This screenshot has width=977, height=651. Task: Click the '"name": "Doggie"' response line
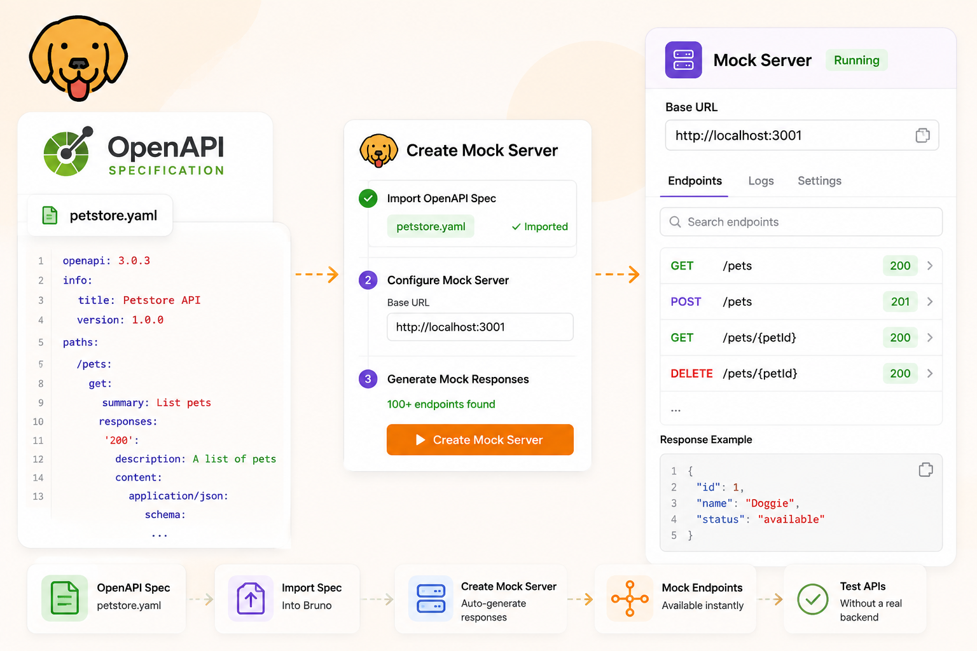pyautogui.click(x=747, y=503)
